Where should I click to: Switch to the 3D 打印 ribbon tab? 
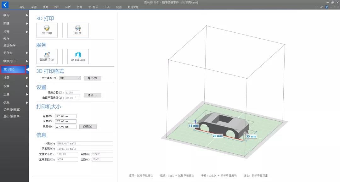(93, 7)
